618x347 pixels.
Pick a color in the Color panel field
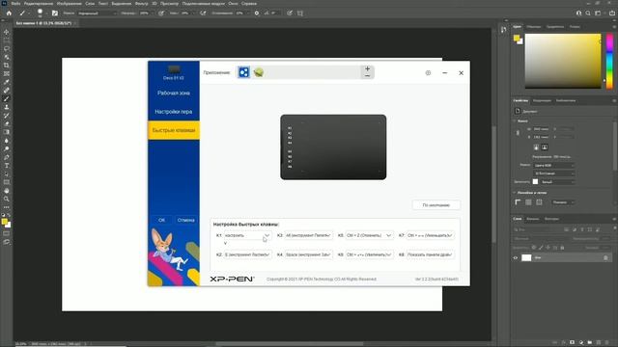coord(563,61)
